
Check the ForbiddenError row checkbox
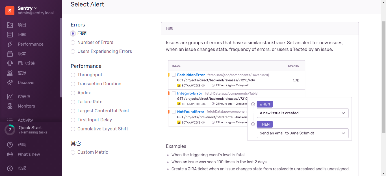pos(174,75)
